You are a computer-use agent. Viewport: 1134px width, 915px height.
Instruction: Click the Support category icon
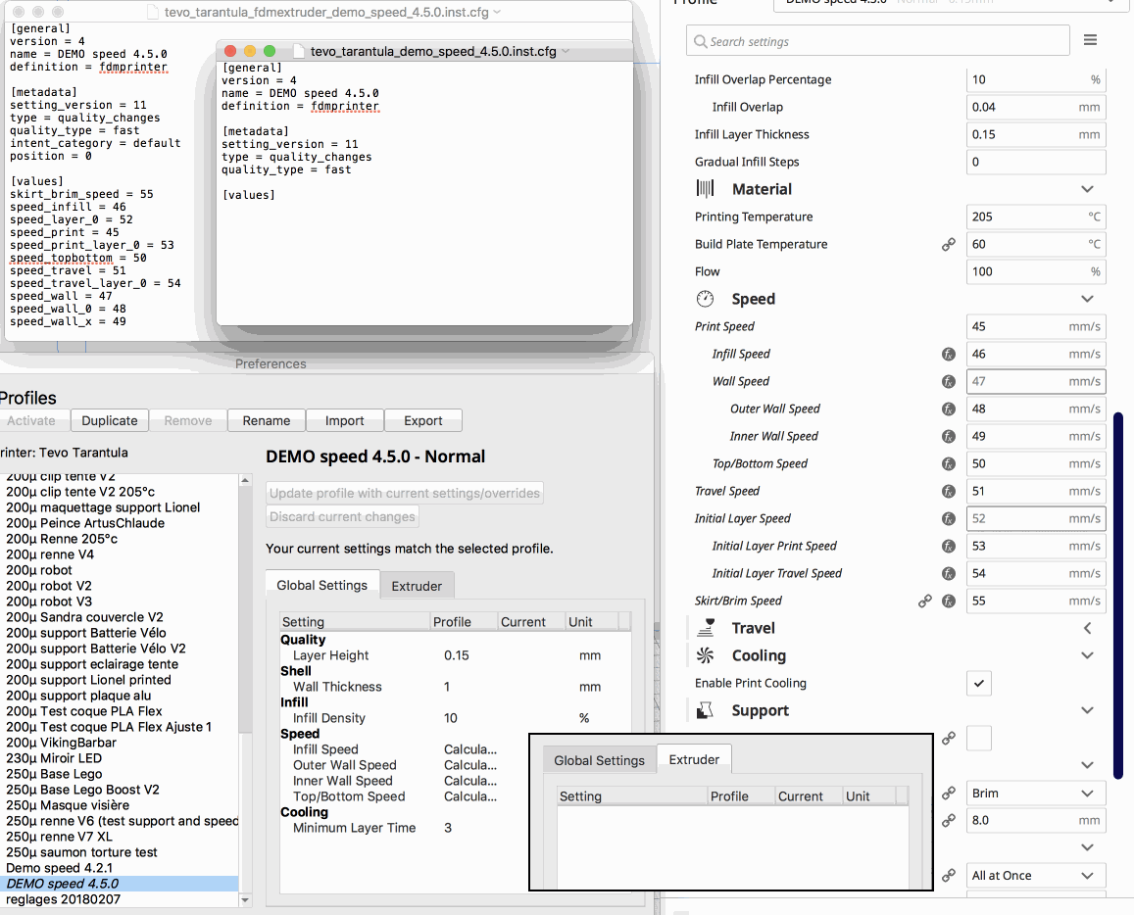point(705,710)
